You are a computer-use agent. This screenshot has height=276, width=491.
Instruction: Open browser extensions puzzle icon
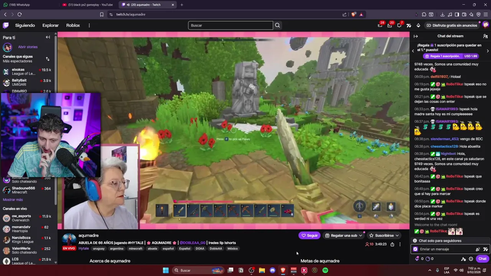424,15
